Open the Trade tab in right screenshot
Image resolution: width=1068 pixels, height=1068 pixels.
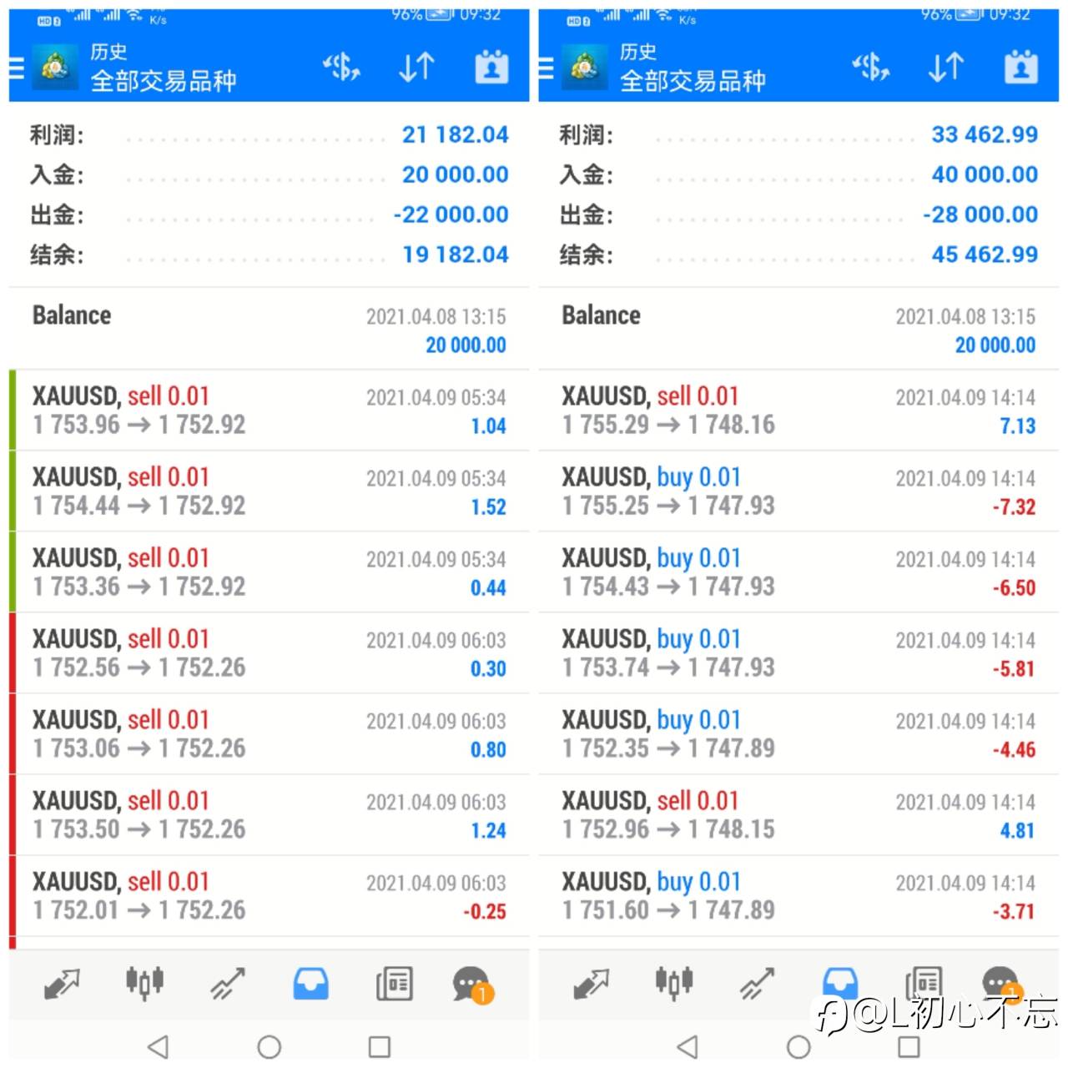(x=758, y=985)
